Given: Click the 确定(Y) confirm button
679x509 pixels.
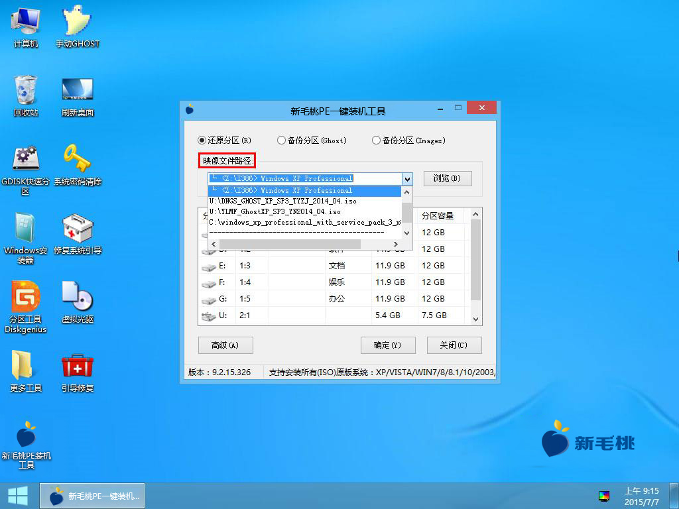Looking at the screenshot, I should point(387,345).
